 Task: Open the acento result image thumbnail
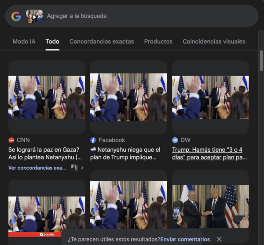coord(47,217)
